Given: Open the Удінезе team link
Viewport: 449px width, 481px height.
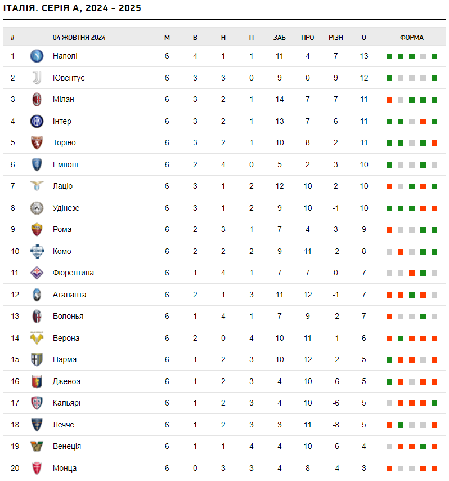Looking at the screenshot, I should 66,208.
